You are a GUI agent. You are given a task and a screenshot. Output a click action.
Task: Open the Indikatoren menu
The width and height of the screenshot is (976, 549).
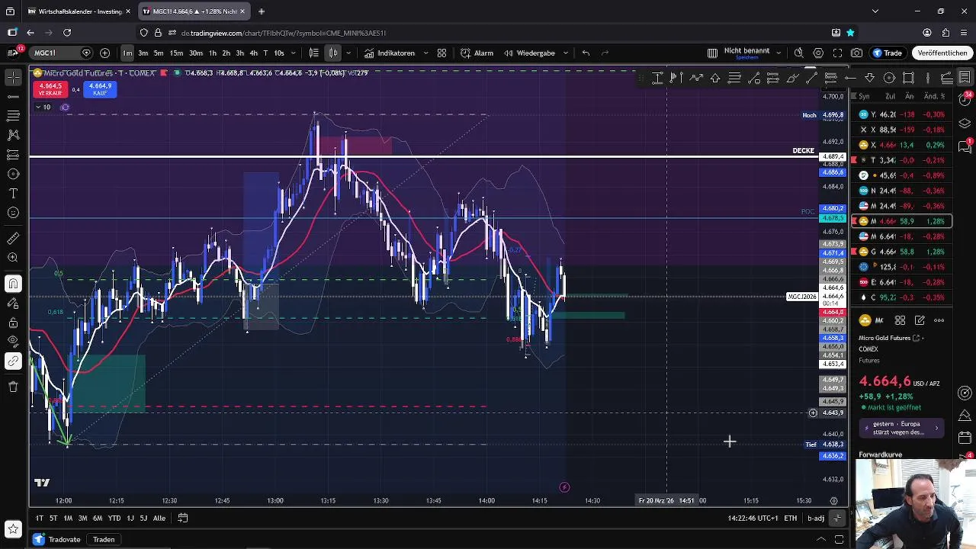pyautogui.click(x=390, y=53)
